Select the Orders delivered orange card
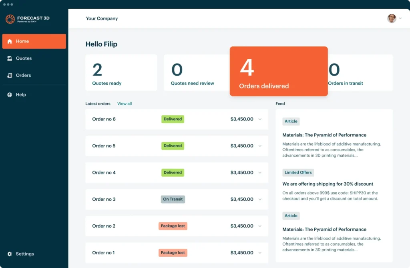The width and height of the screenshot is (410, 268). coord(279,71)
